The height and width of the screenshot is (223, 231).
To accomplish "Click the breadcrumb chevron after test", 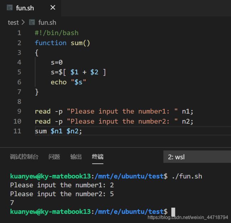I will [x=23, y=22].
